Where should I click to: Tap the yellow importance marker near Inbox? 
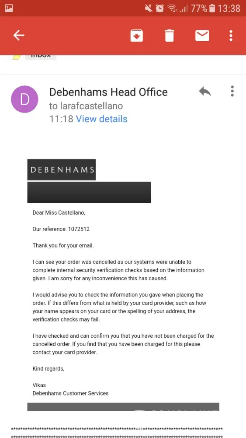tap(17, 57)
